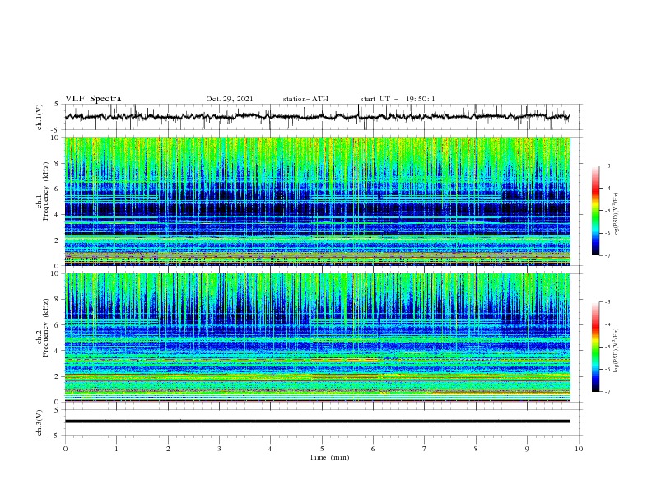The width and height of the screenshot is (652, 504).
Task: Click the ch.2 "Frequency (kHz)" axis label
Action: (45, 328)
